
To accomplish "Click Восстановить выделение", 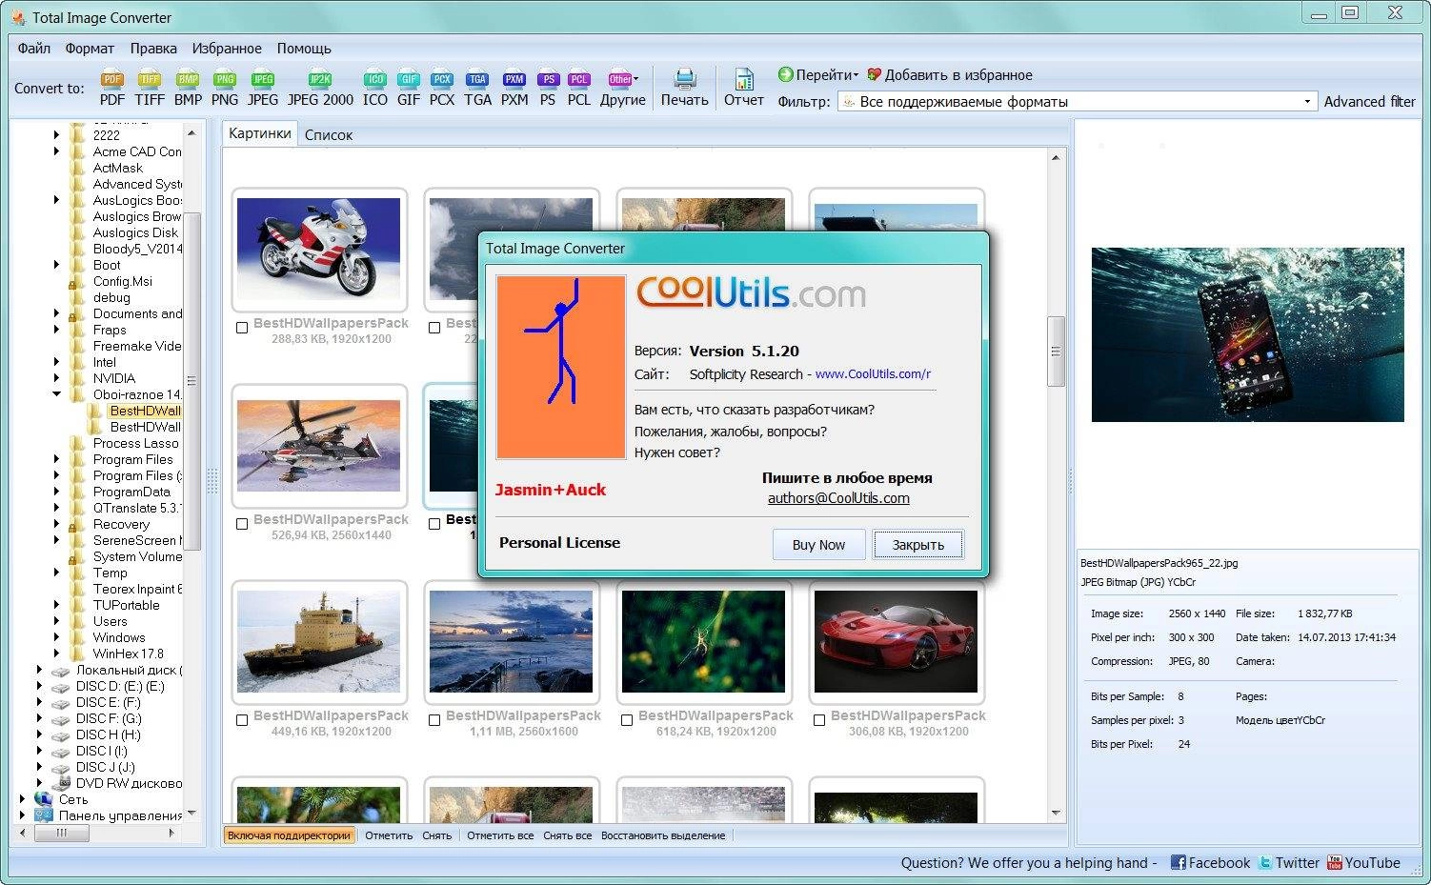I will coord(663,835).
